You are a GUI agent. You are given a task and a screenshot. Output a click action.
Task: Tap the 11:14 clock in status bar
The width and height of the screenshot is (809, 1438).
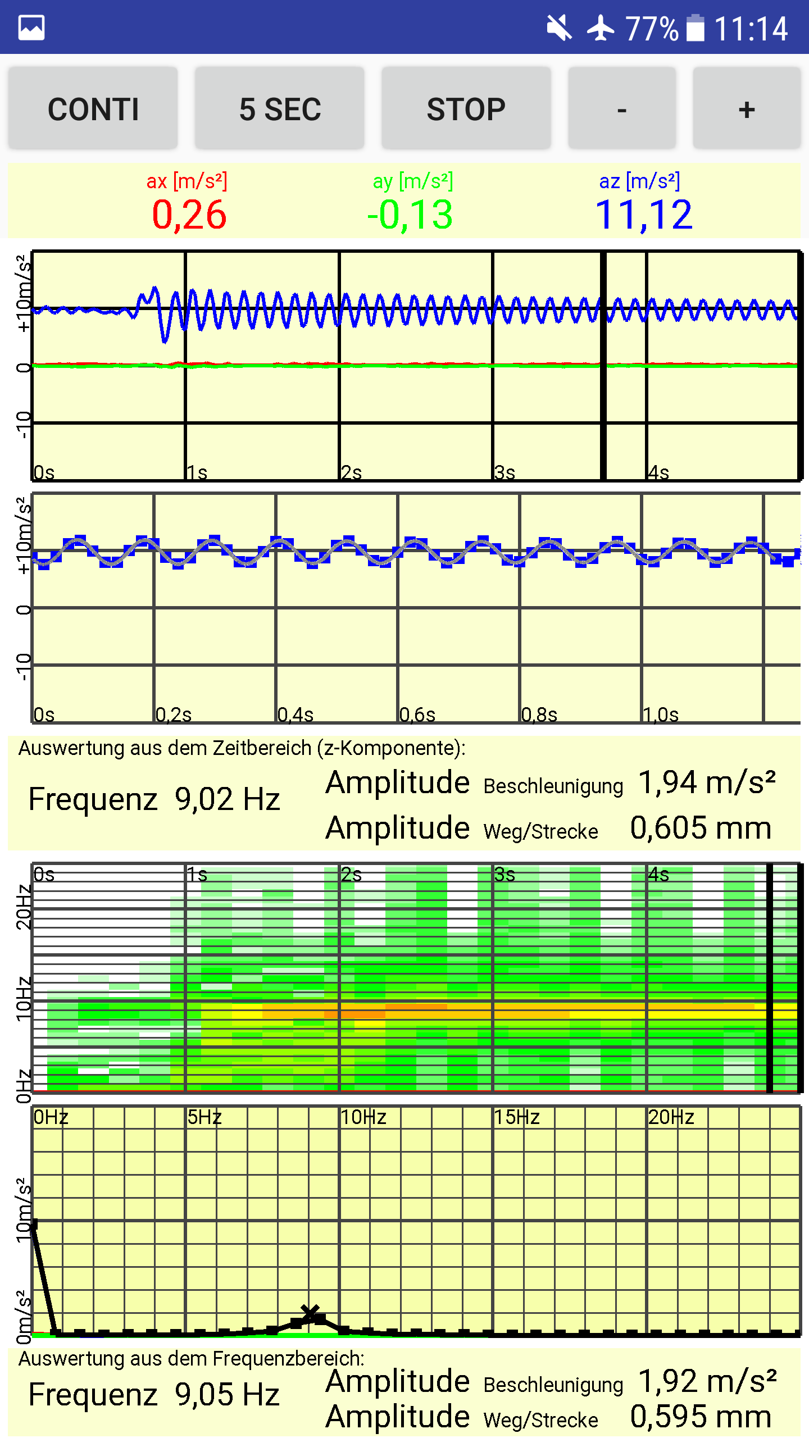[751, 29]
